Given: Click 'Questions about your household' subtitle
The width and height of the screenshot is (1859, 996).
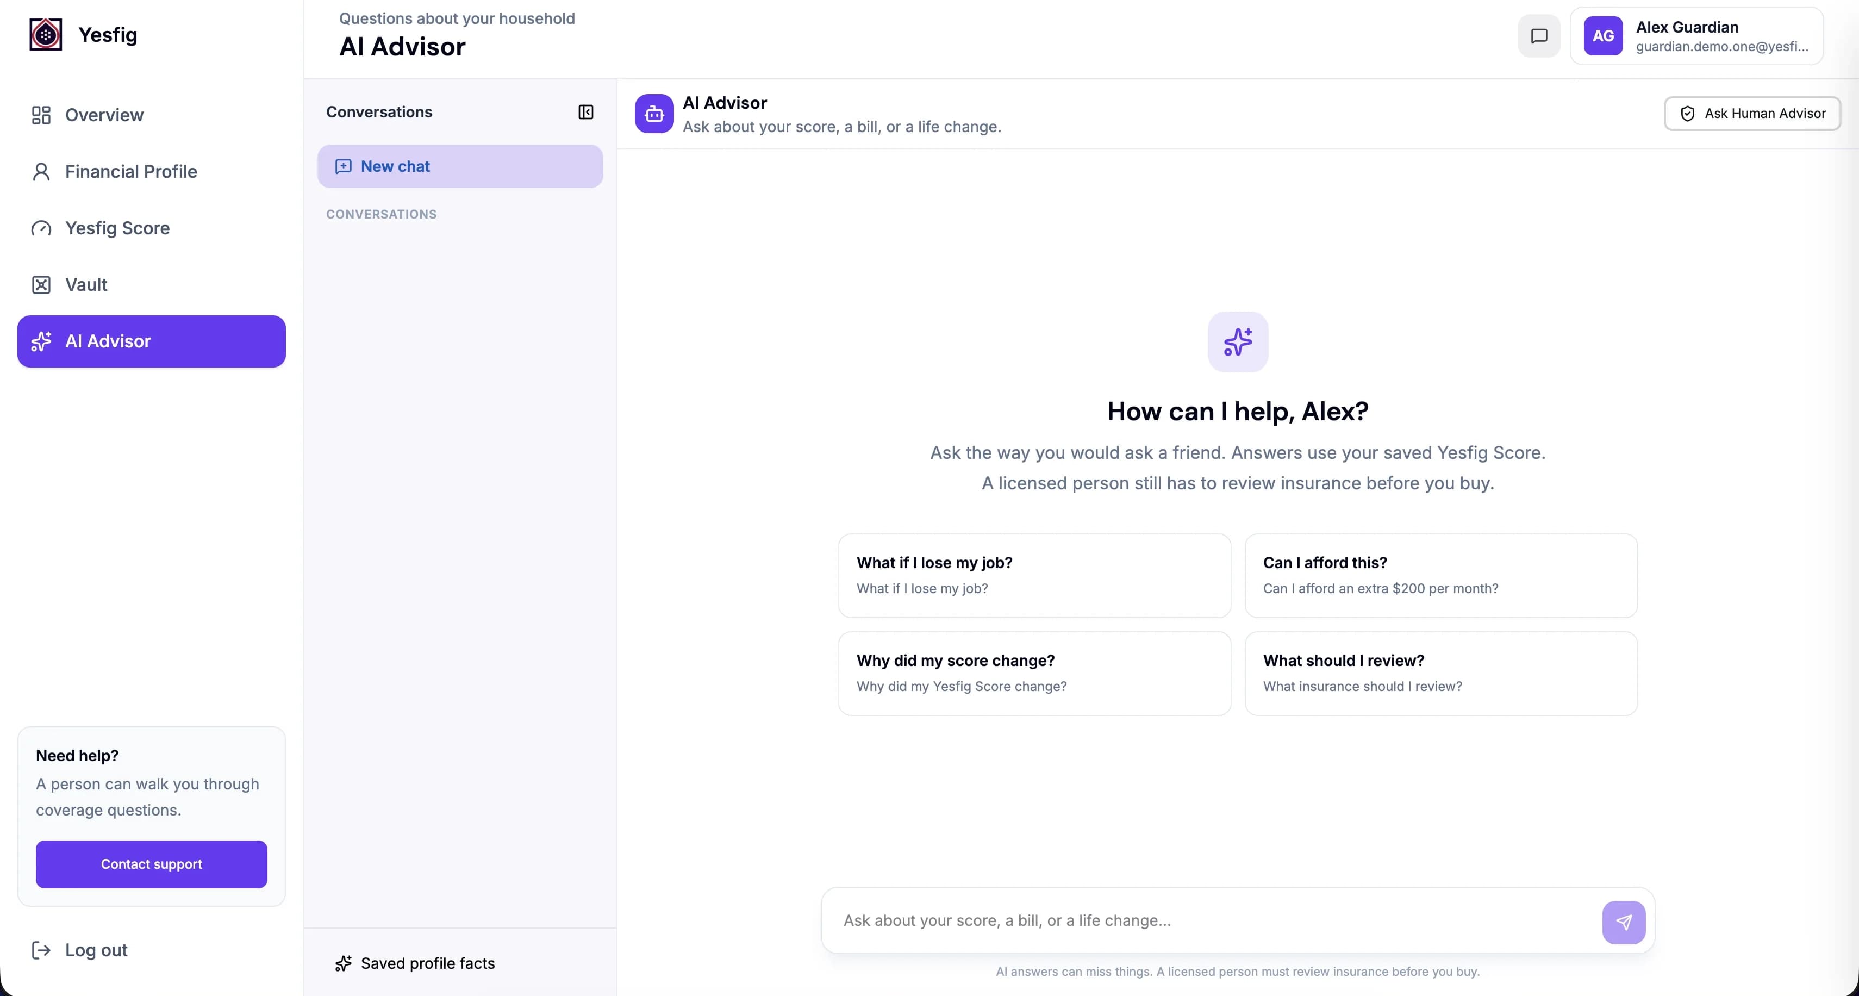Looking at the screenshot, I should 457,18.
